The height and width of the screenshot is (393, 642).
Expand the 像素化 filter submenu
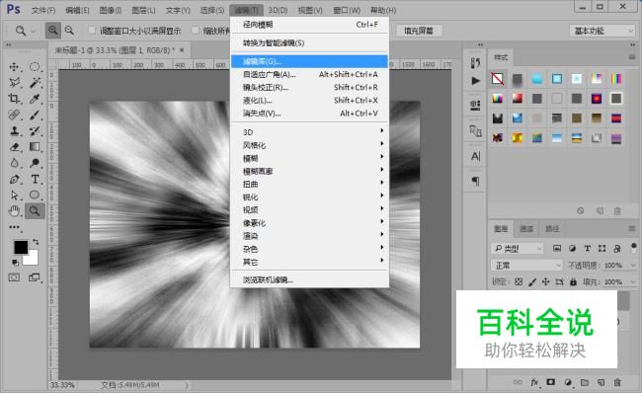click(309, 223)
